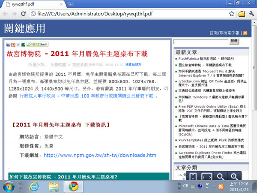Select the rywqtthf.pdf tab

click(33, 4)
